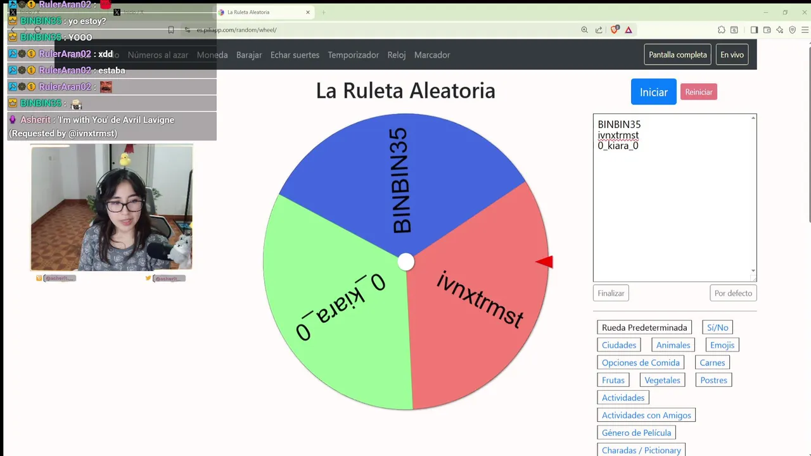Open the browser zoom magnifier icon
Viewport: 811px width, 456px height.
pos(584,30)
